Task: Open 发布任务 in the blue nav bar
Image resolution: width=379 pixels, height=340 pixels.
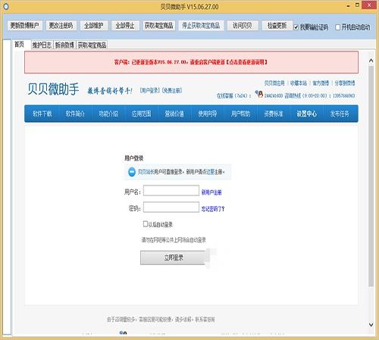Action: (340, 114)
